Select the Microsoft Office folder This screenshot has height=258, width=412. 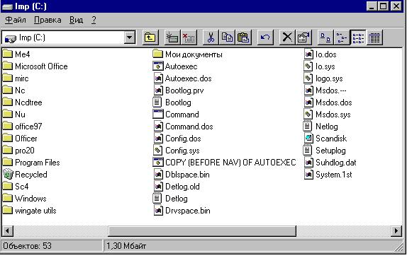coord(35,66)
